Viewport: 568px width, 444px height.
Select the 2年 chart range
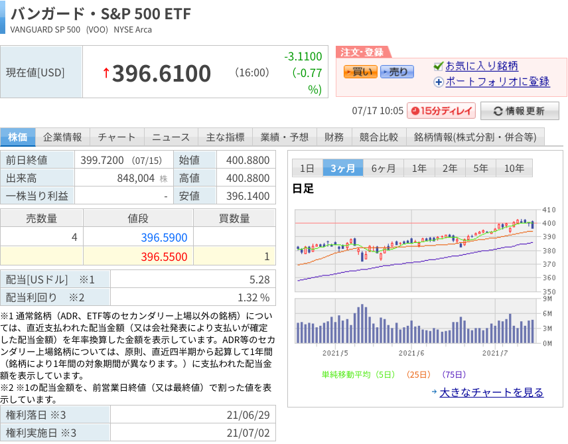pos(450,168)
